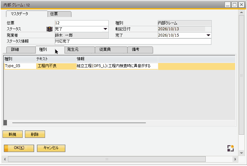
Task: Switch to the top 伝票 tab
Action: point(60,14)
